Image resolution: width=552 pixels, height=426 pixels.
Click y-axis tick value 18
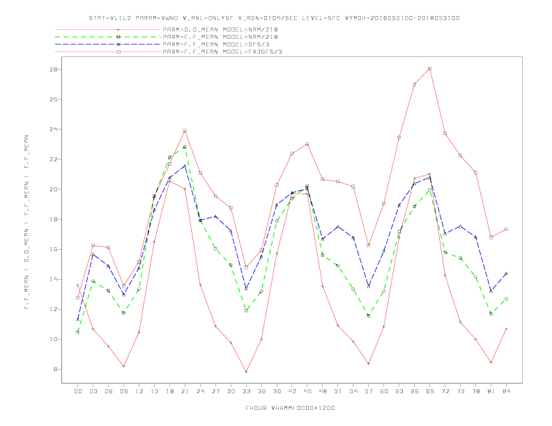click(53, 219)
